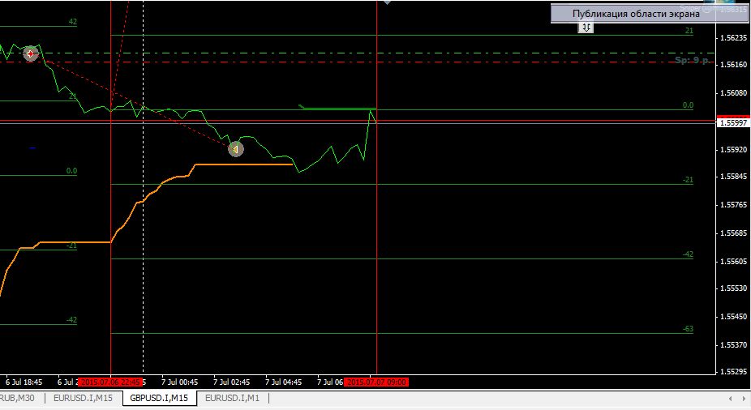Open the EURUSD.I,M1 chart tab

tap(232, 399)
